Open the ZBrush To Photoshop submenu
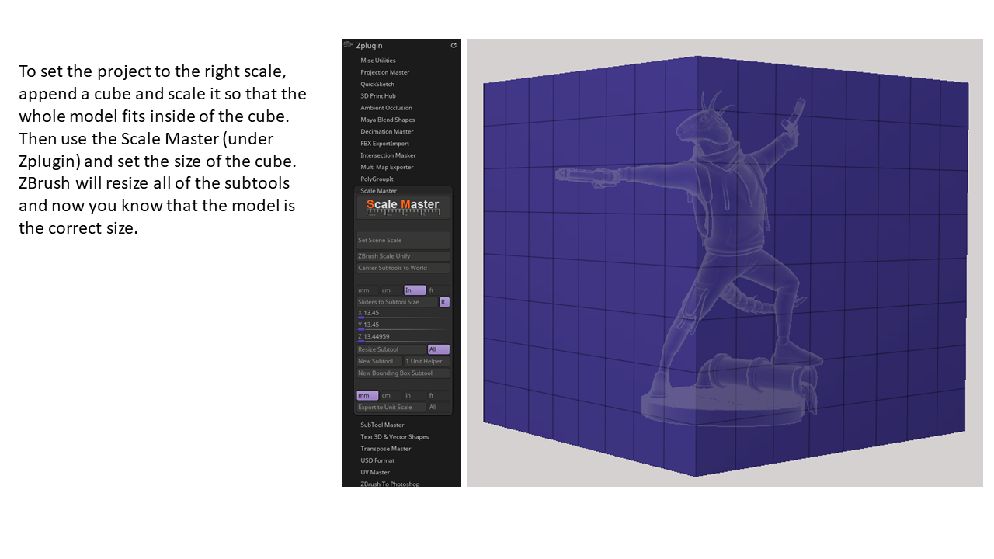The width and height of the screenshot is (994, 559). 390,484
